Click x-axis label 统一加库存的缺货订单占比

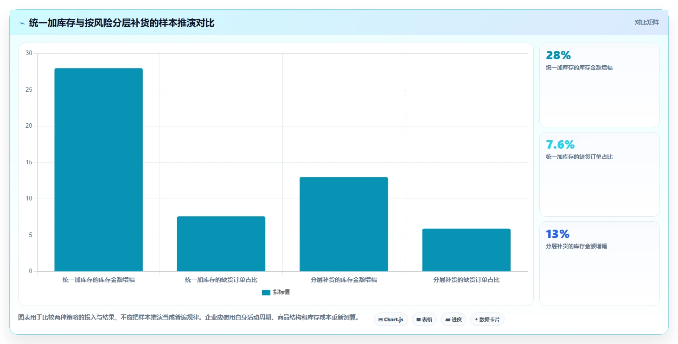pyautogui.click(x=221, y=280)
